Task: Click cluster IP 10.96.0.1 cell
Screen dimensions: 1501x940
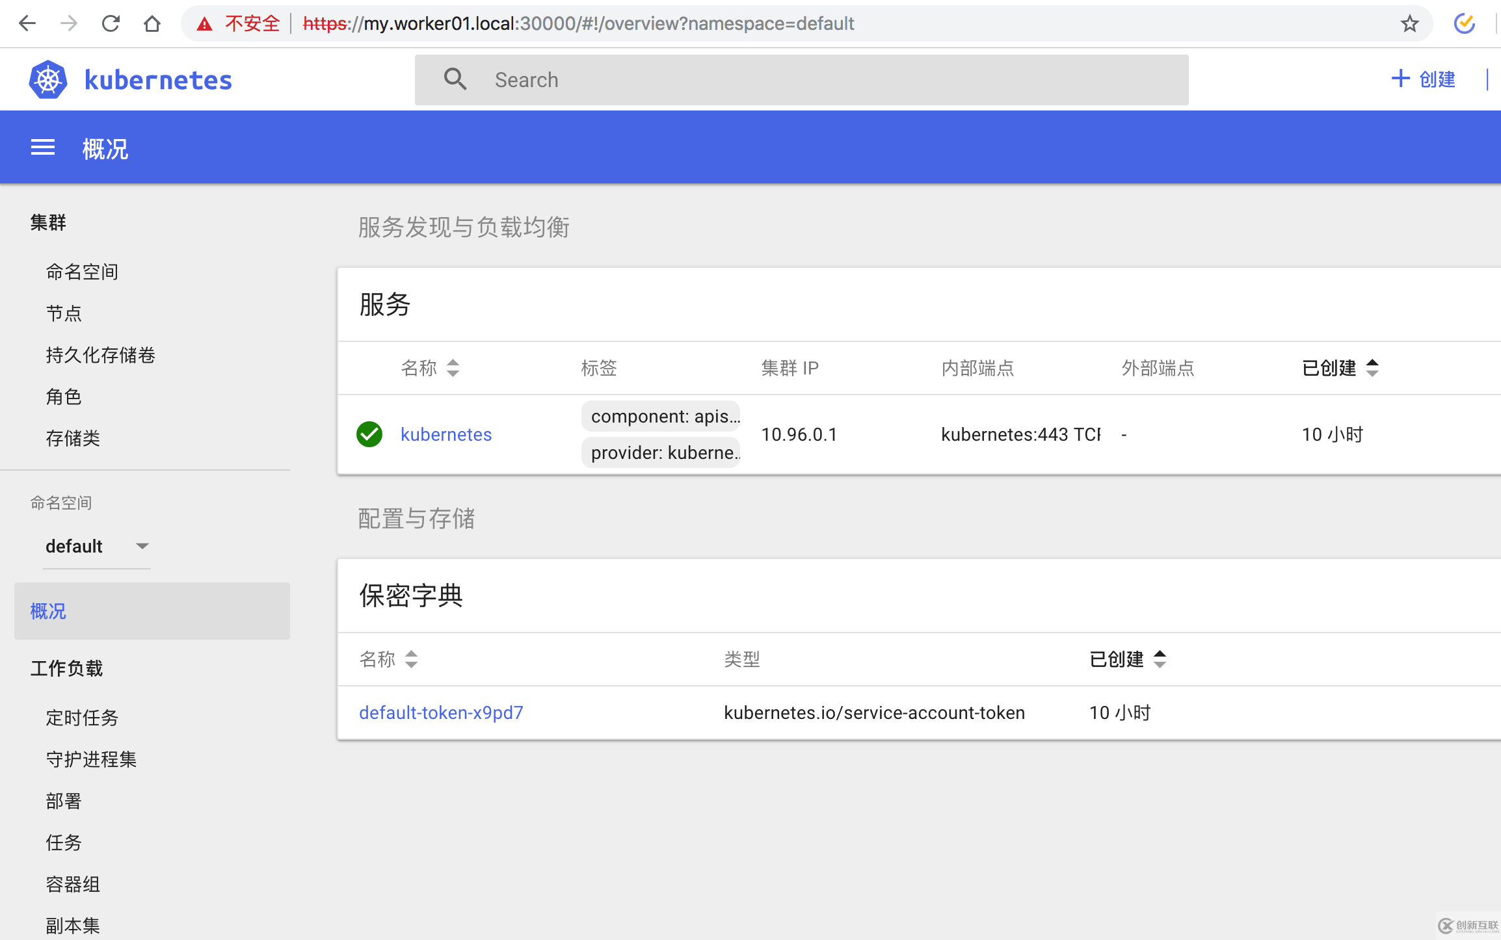Action: [799, 434]
